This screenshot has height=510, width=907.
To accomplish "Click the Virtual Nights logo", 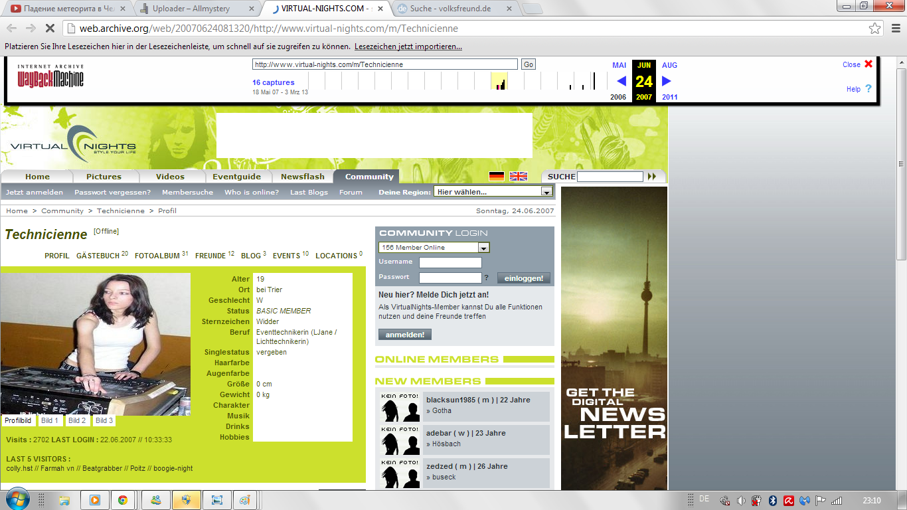I will point(73,144).
